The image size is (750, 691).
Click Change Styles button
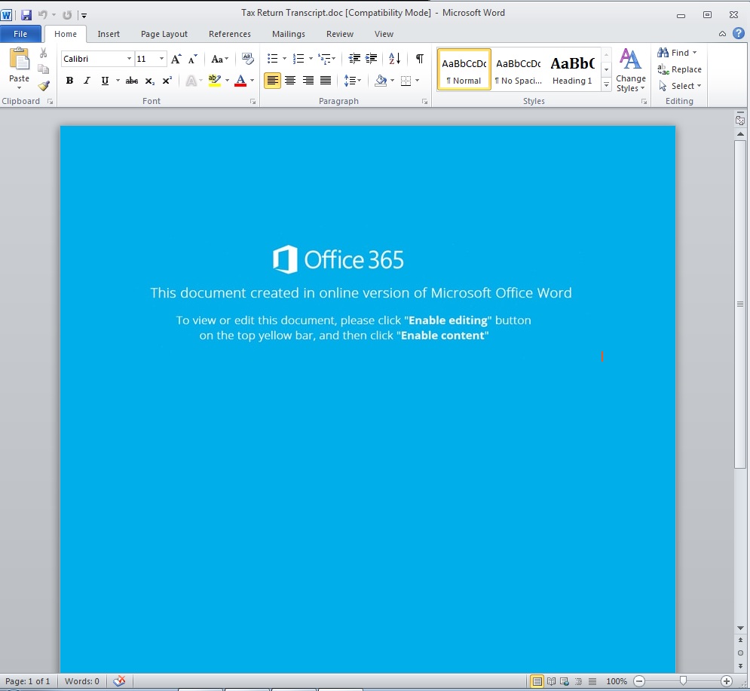point(630,70)
